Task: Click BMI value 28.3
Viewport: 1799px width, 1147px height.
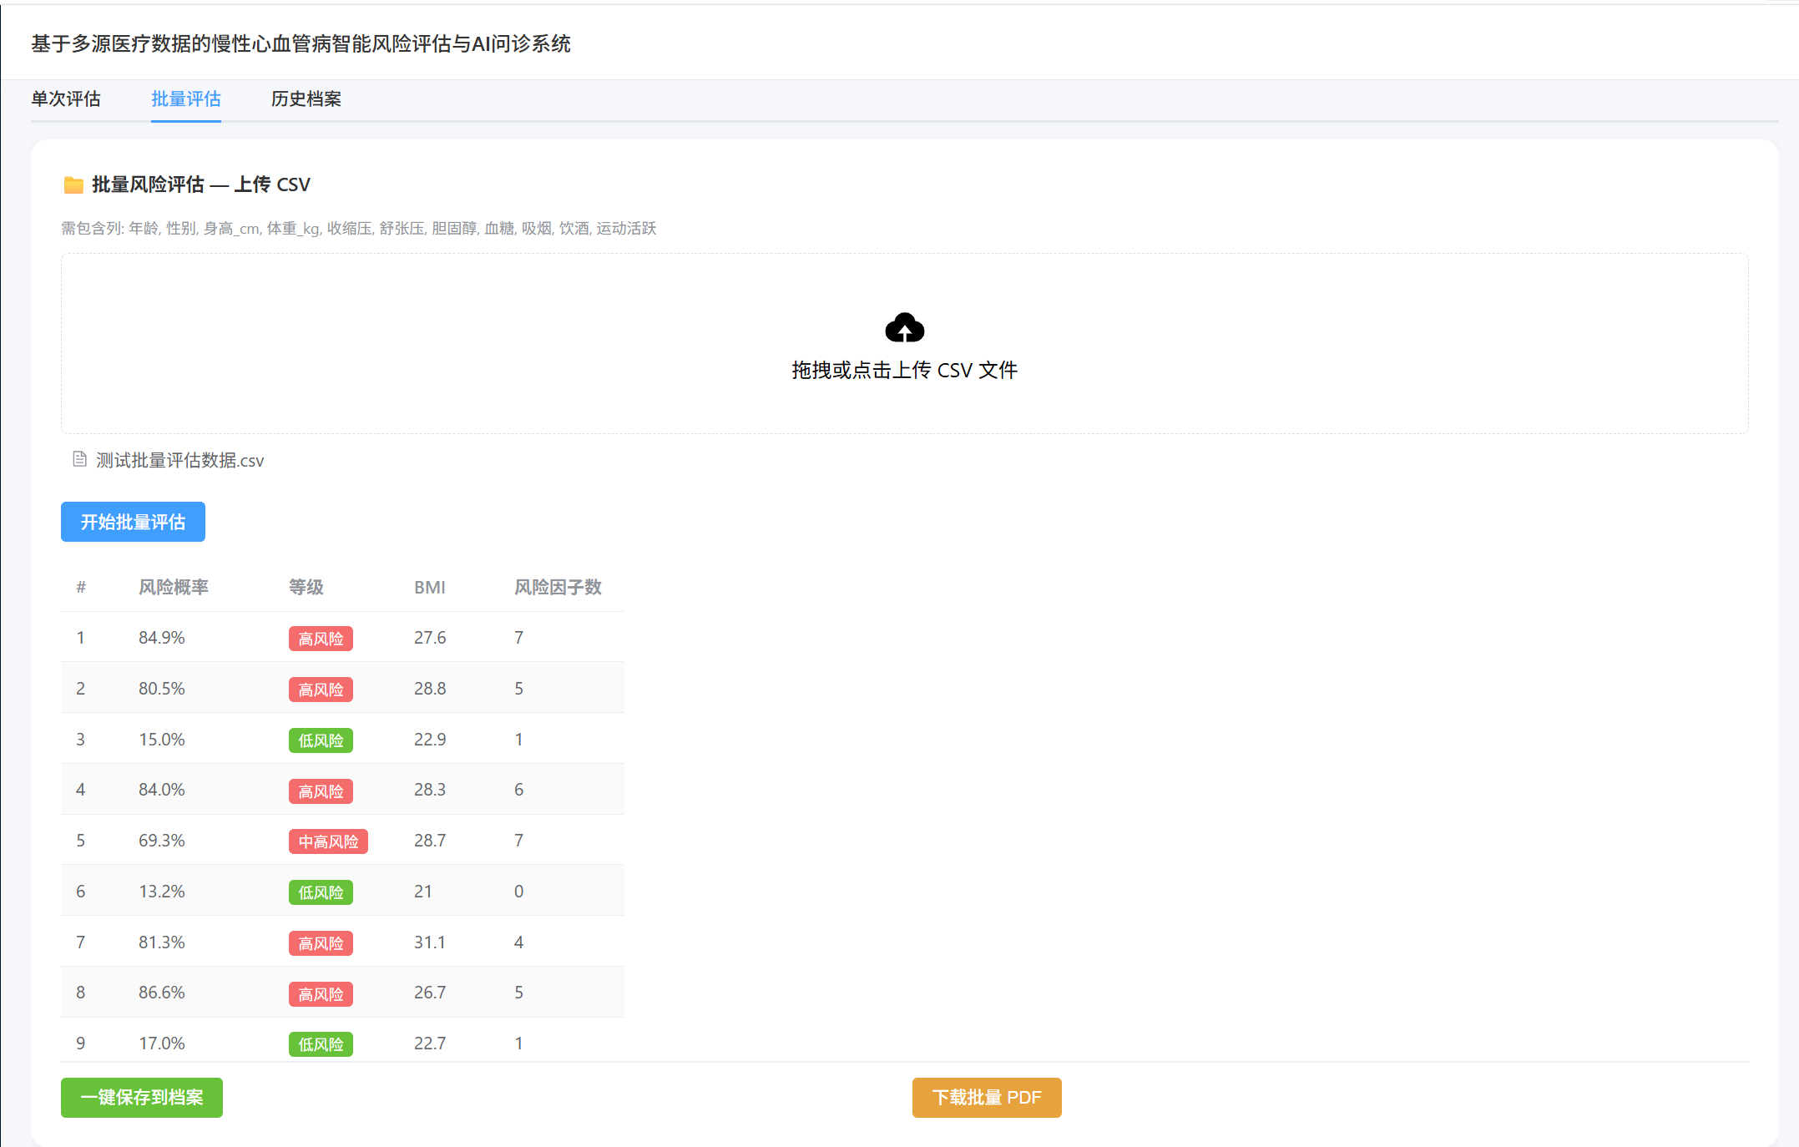Action: point(430,790)
